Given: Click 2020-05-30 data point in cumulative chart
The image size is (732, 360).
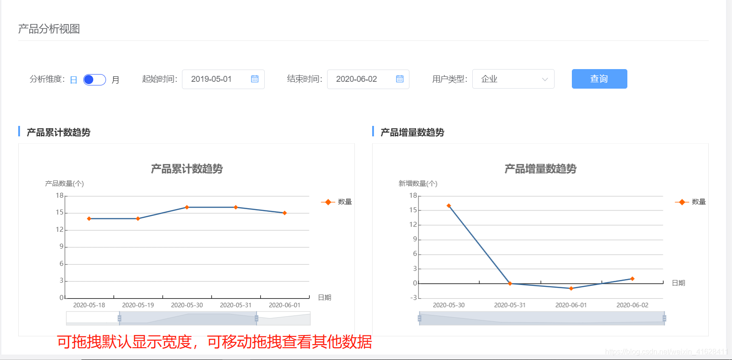Looking at the screenshot, I should click(x=187, y=207).
